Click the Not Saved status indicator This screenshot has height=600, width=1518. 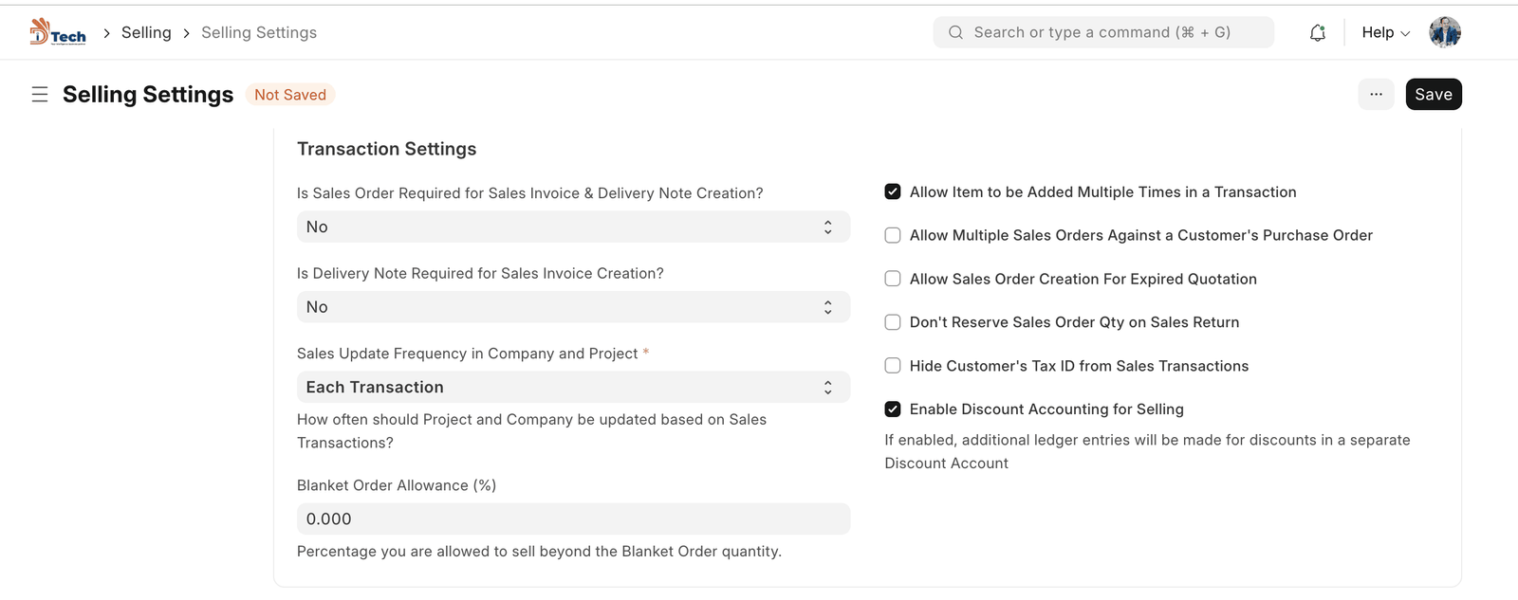pyautogui.click(x=290, y=95)
